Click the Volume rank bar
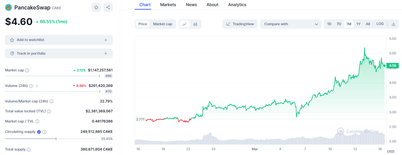Screen dimensions: 402x155 (x=52, y=91)
